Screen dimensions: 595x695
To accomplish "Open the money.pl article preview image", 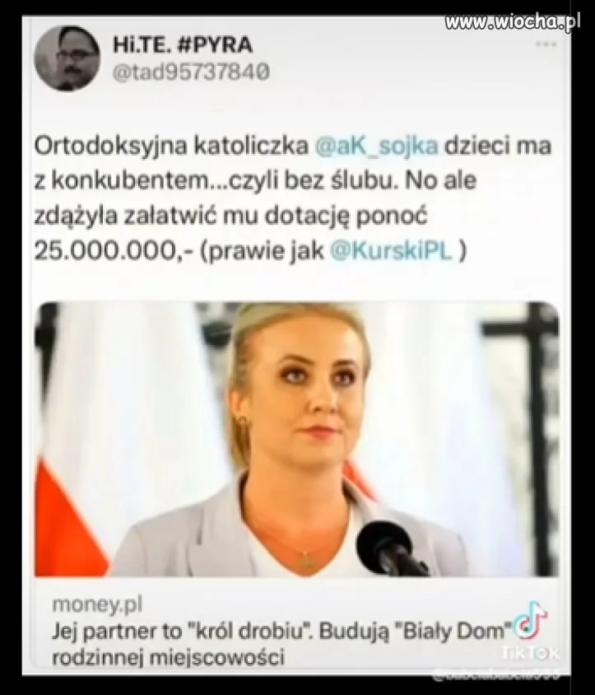I will pyautogui.click(x=297, y=439).
